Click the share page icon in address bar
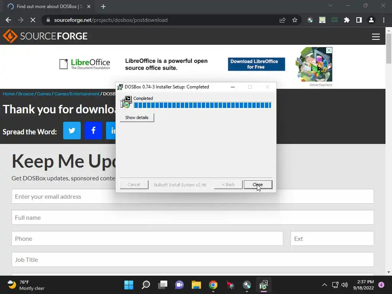Viewport: 392px width, 294px height. point(283,20)
